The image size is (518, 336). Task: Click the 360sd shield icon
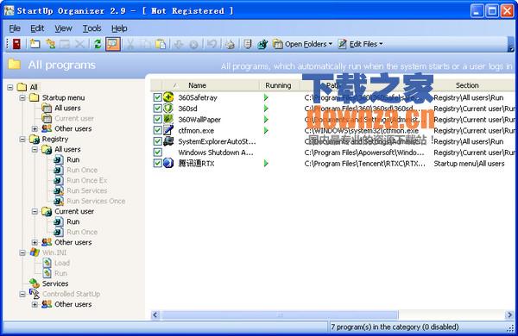point(168,109)
